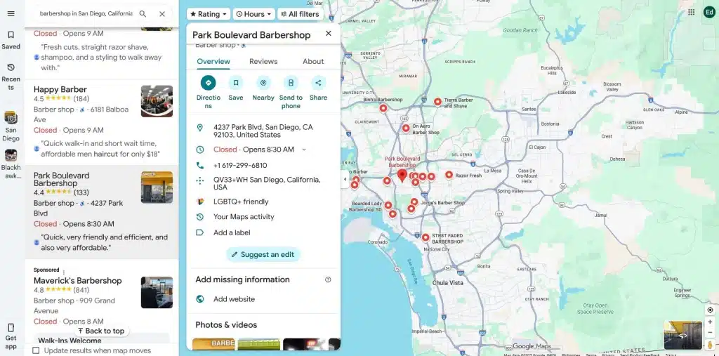Close the Park Boulevard Barbershop panel
719x356 pixels.
(x=329, y=34)
